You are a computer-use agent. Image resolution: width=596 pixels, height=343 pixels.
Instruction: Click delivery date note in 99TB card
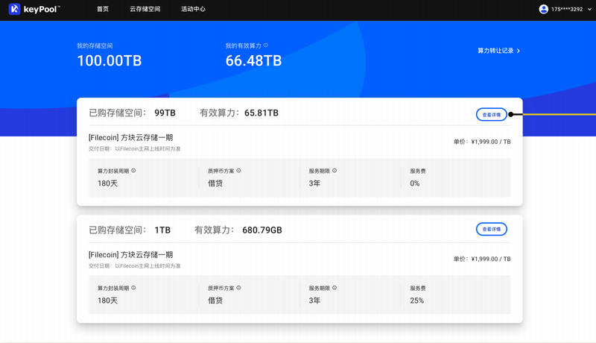point(135,148)
